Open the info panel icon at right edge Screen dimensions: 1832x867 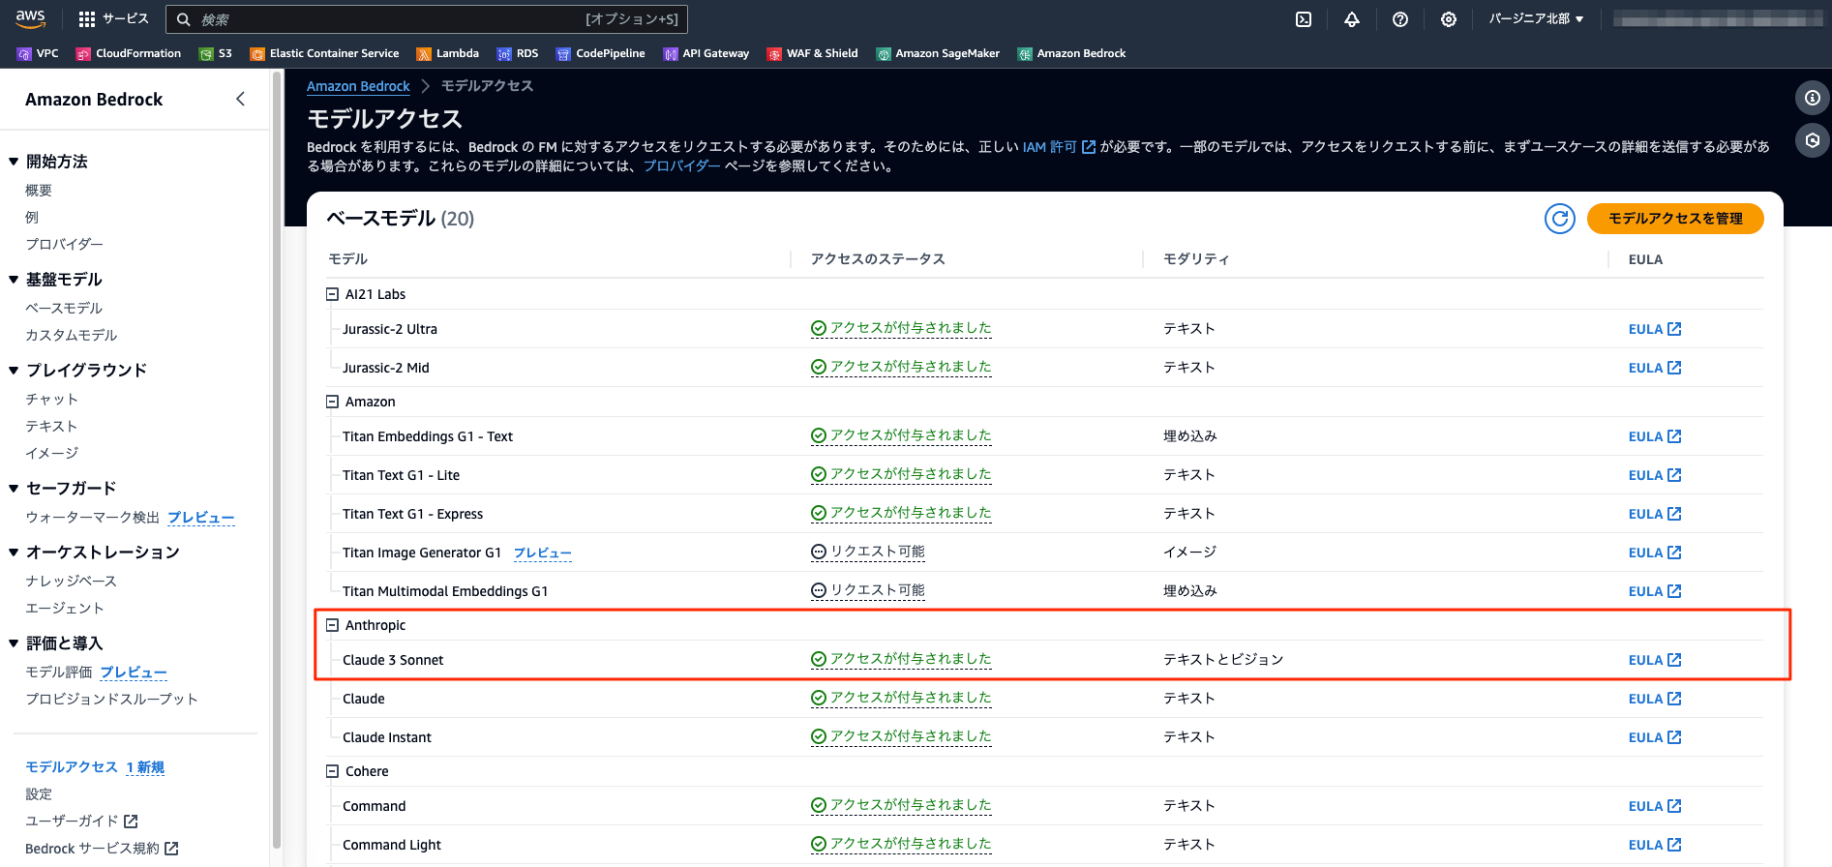click(1812, 98)
